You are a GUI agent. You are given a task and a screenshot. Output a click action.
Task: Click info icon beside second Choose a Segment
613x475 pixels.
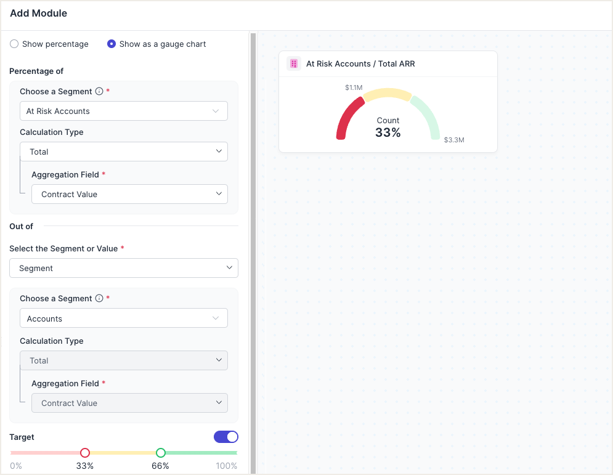coord(99,298)
